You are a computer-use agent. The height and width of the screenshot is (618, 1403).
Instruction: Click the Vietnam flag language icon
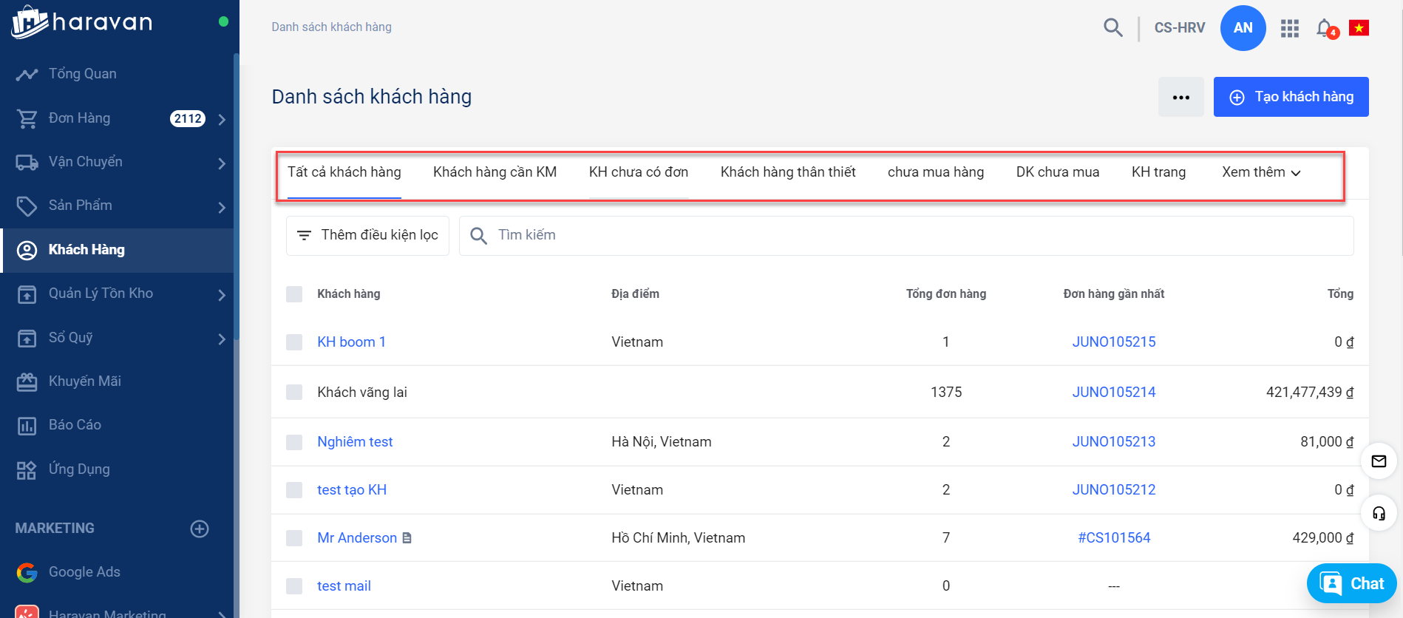click(1359, 28)
